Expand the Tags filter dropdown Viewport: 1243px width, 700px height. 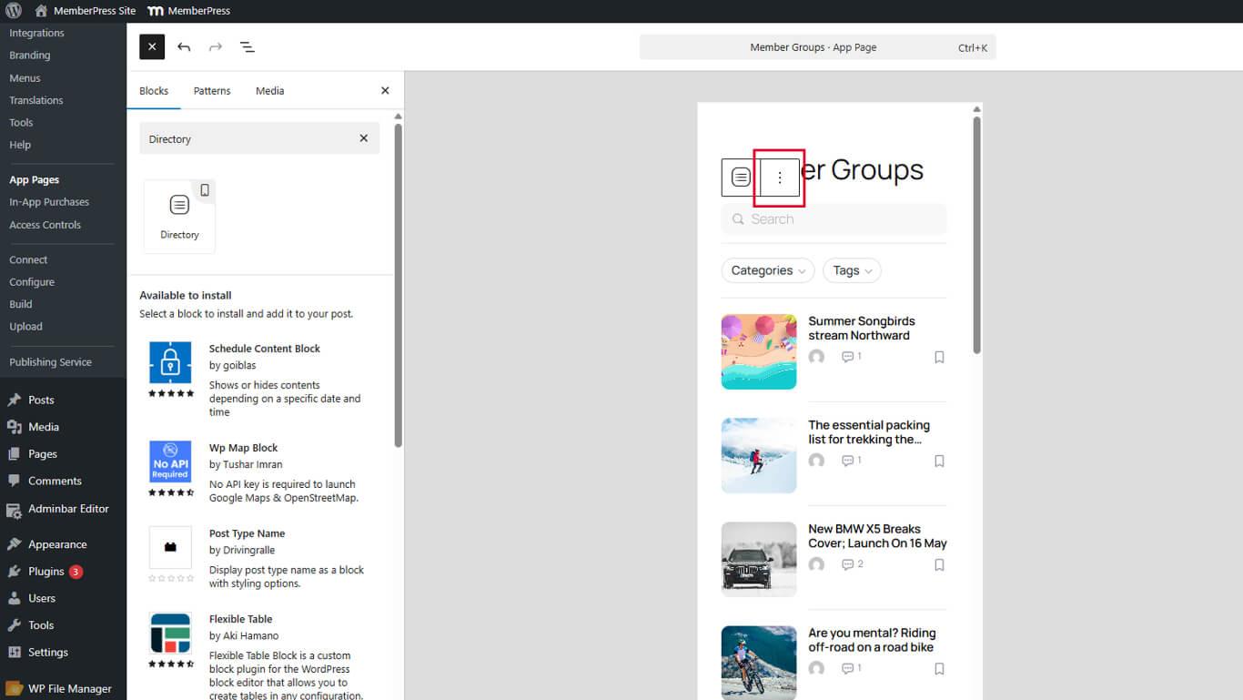point(852,270)
